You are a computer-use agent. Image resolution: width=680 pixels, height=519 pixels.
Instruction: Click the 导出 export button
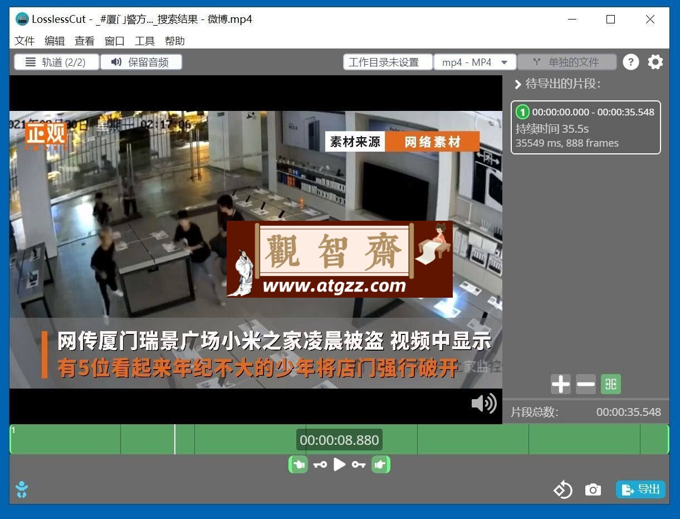coord(641,489)
